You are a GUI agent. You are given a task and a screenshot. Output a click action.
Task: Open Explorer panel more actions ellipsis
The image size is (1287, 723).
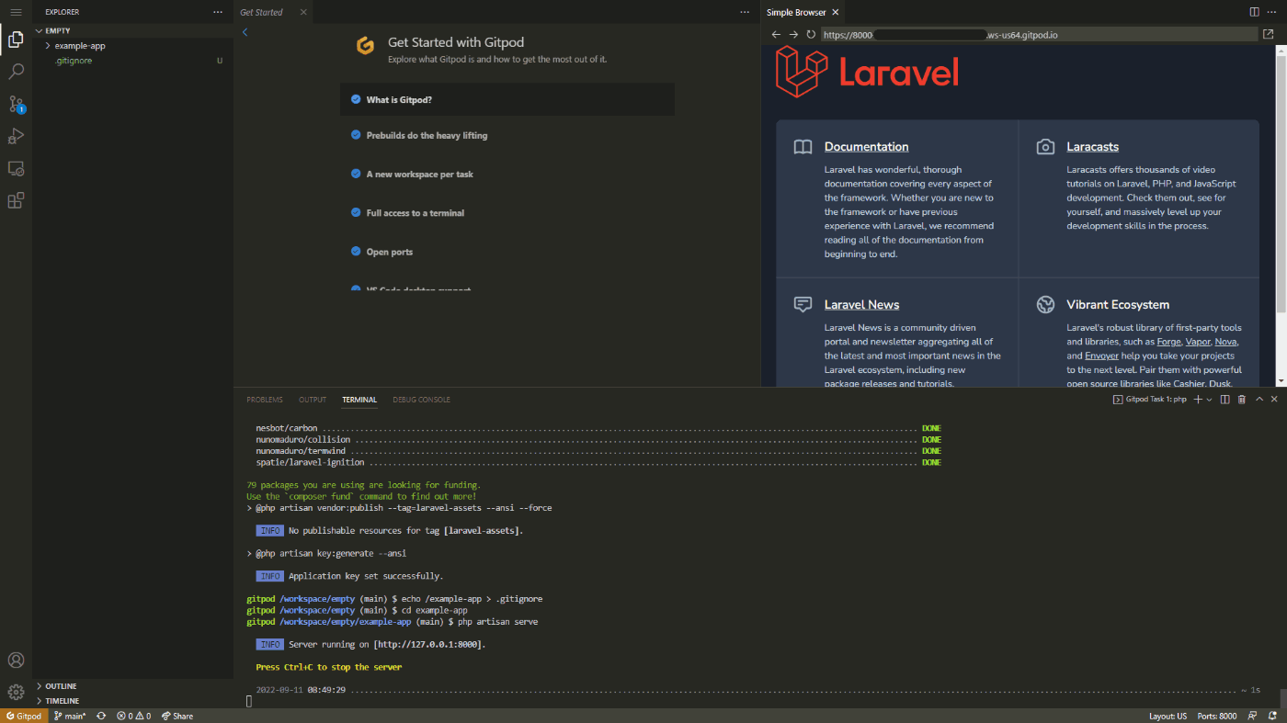[x=218, y=12]
